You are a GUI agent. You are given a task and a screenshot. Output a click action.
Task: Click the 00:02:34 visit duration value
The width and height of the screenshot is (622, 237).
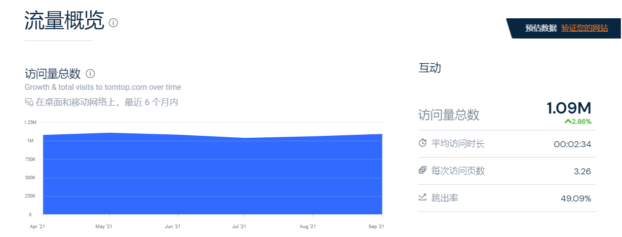coord(572,144)
